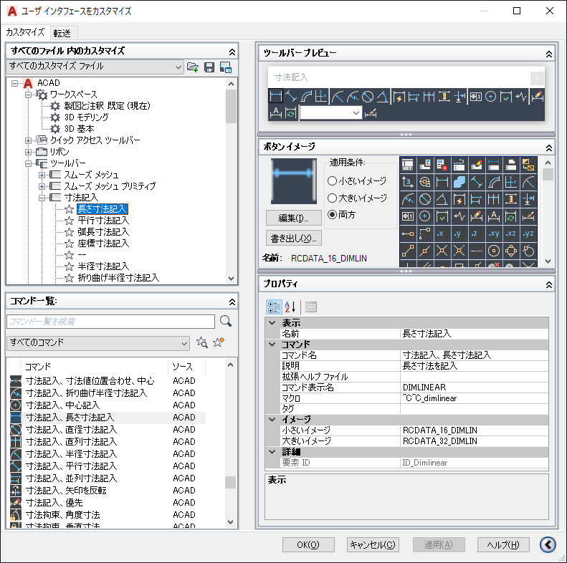Collapse the ツールバー tree node
The width and height of the screenshot is (567, 563).
[28, 164]
